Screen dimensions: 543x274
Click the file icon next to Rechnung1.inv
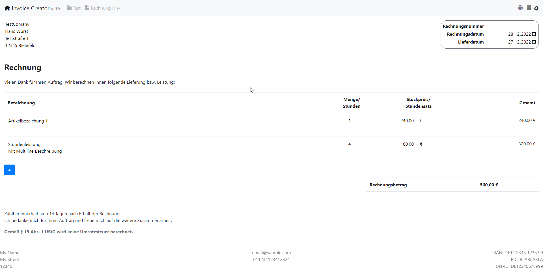[x=87, y=8]
